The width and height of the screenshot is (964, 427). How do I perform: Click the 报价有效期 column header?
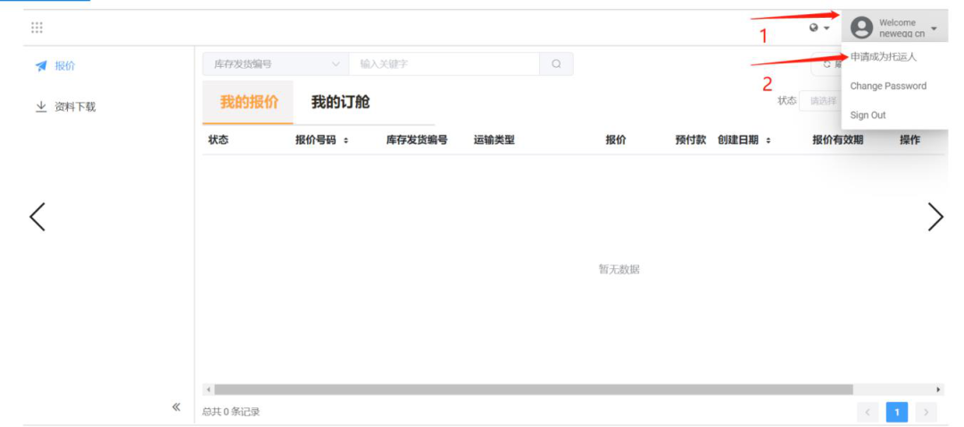[x=838, y=139]
